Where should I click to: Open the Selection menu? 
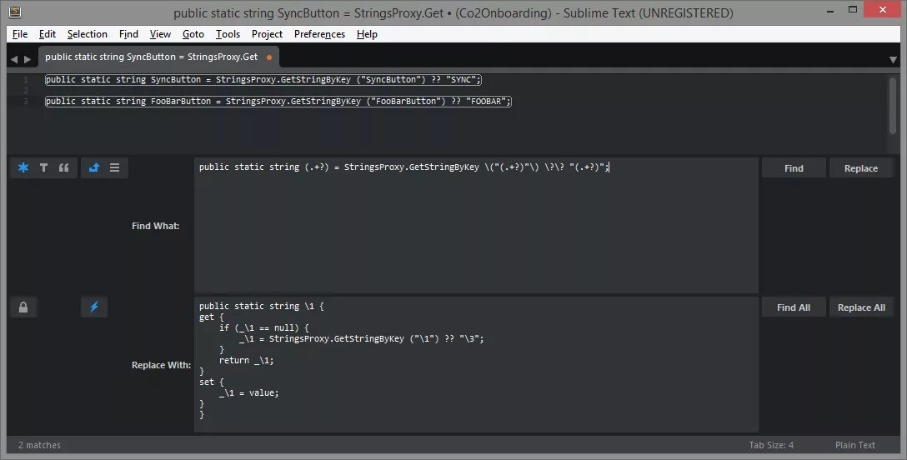click(x=88, y=34)
